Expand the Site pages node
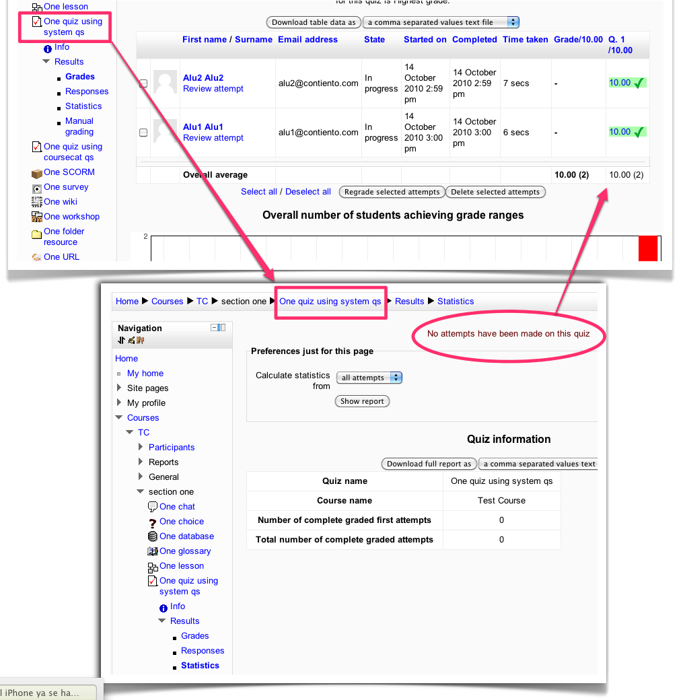 (x=118, y=388)
